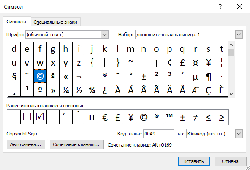Click the symbol grid scroll down arrow
The width and height of the screenshot is (250, 170).
(x=231, y=94)
